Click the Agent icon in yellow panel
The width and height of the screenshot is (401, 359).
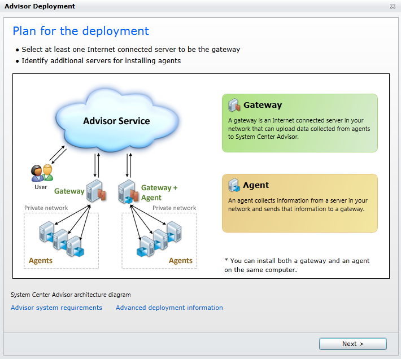[x=234, y=185]
